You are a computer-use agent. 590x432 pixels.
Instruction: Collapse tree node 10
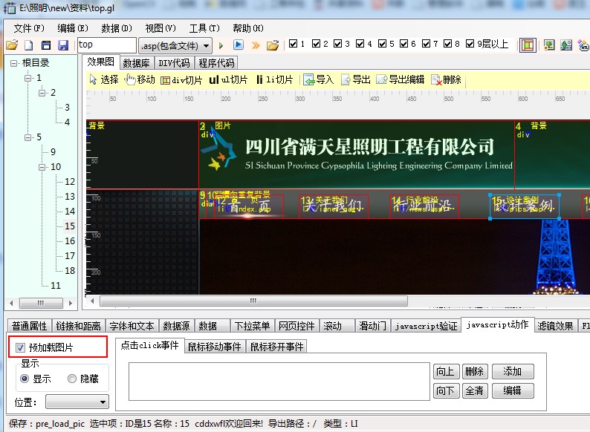tap(42, 167)
